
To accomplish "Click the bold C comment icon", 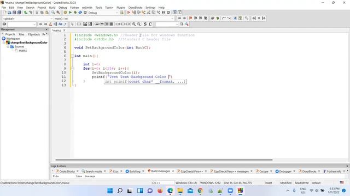I will (150, 24).
